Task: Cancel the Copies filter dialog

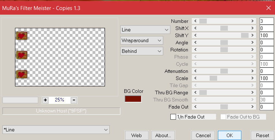Action: click(x=203, y=135)
